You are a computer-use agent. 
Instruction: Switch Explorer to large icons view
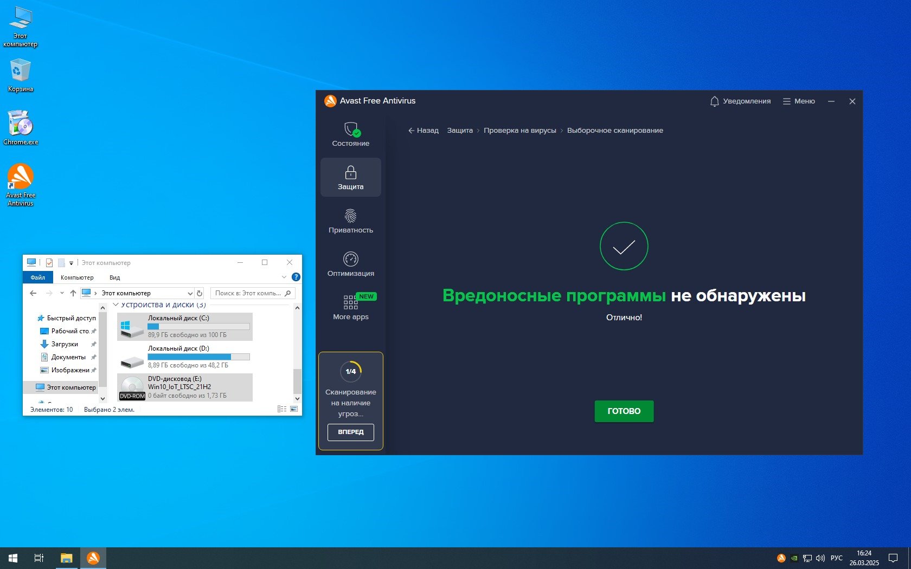tap(294, 409)
